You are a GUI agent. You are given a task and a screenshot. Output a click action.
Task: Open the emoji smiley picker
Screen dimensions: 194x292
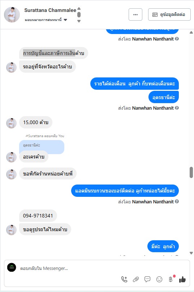[159, 279]
